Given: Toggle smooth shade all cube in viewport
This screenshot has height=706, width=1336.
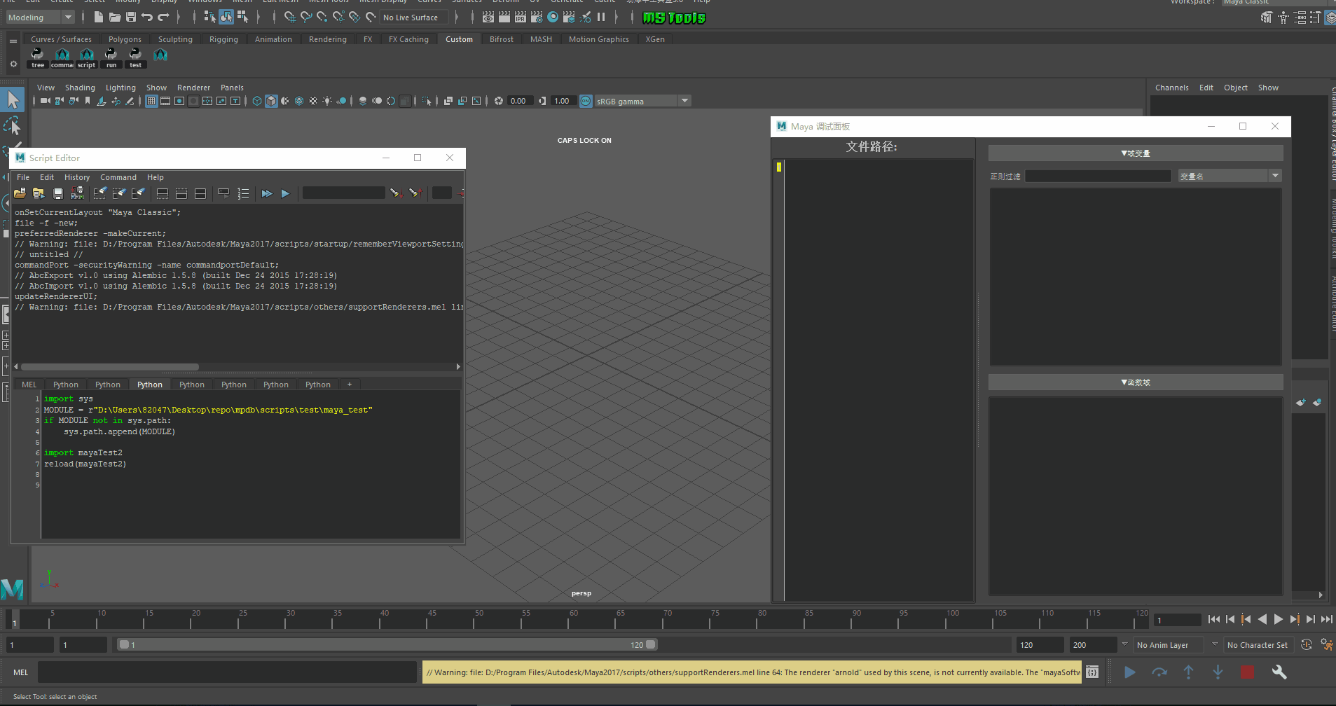Looking at the screenshot, I should coord(271,101).
